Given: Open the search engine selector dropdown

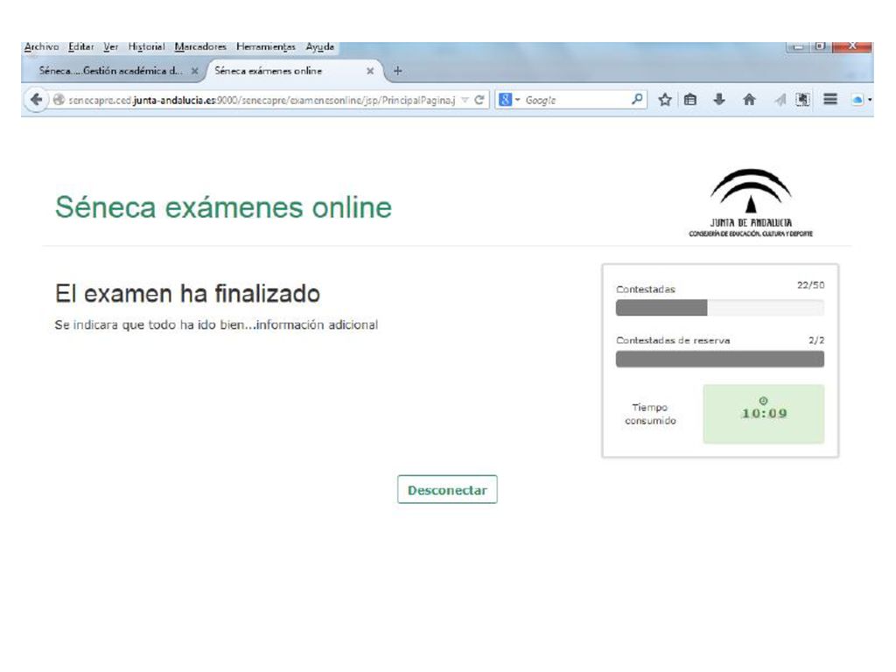Looking at the screenshot, I should tap(518, 100).
